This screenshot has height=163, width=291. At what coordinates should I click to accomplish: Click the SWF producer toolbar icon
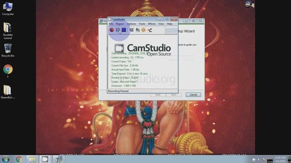pyautogui.click(x=150, y=30)
